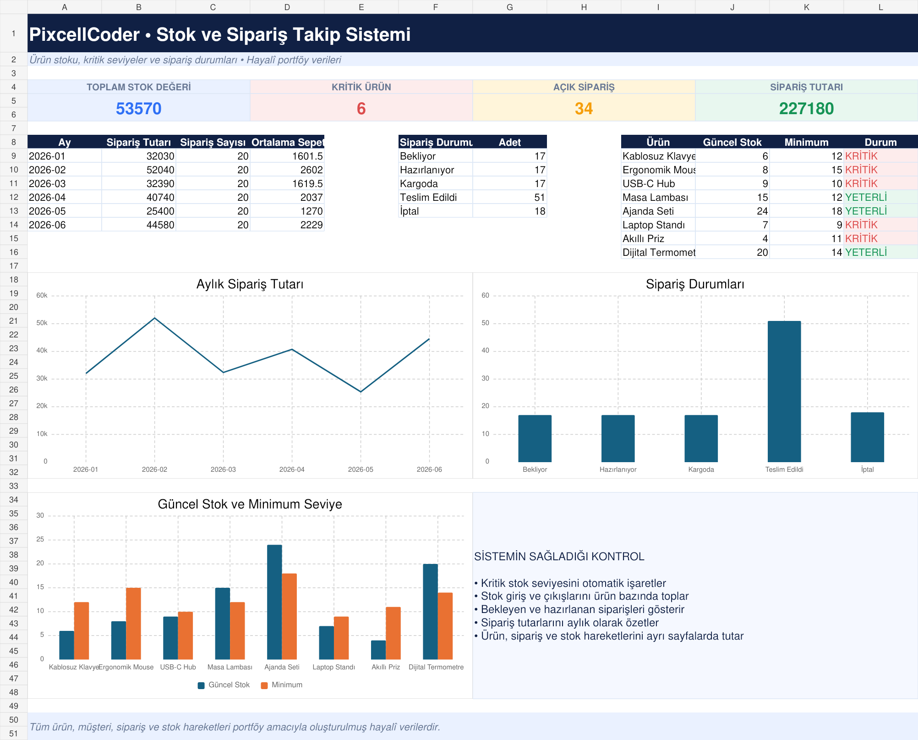
Task: Click the open orders value 34
Action: click(x=584, y=108)
